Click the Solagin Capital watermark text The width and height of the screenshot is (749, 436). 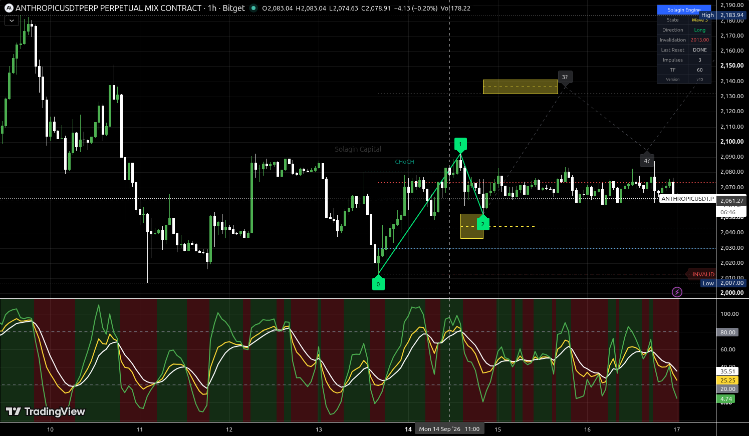click(x=358, y=149)
